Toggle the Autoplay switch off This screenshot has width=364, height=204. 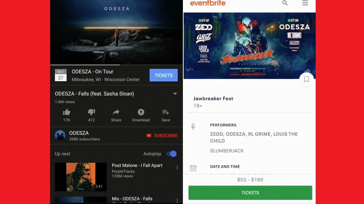click(171, 154)
